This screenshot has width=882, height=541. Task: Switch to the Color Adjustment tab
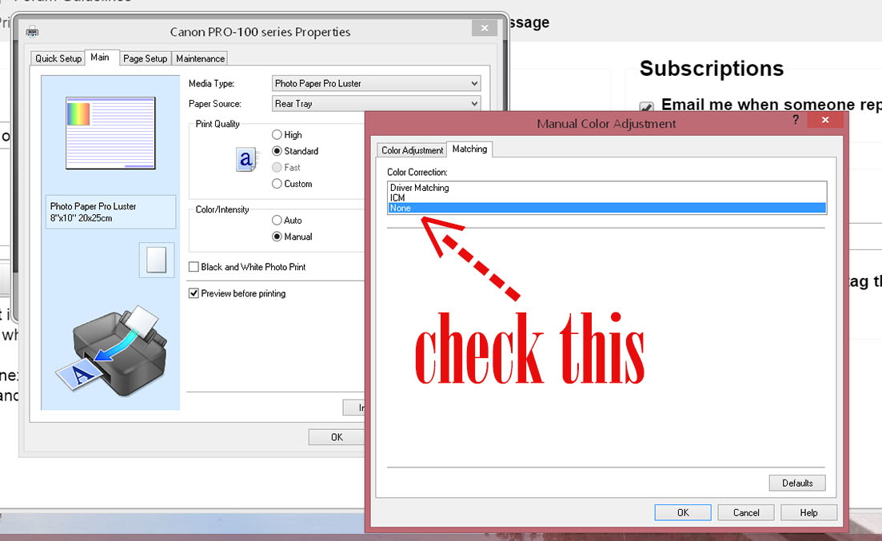pos(412,150)
